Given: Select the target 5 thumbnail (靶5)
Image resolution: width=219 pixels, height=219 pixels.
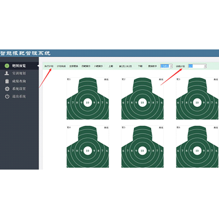Looking at the screenshot, I should point(143,147).
